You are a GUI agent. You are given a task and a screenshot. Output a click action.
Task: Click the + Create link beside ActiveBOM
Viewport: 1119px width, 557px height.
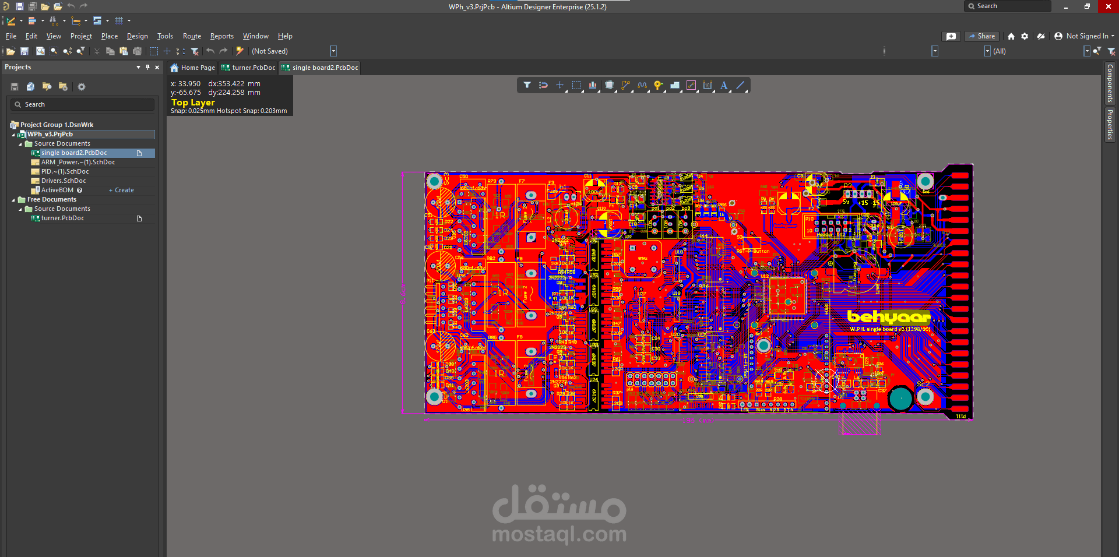point(121,191)
